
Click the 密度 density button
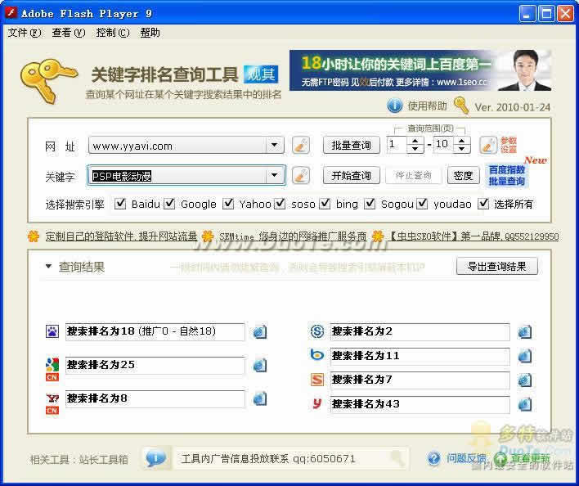point(464,175)
